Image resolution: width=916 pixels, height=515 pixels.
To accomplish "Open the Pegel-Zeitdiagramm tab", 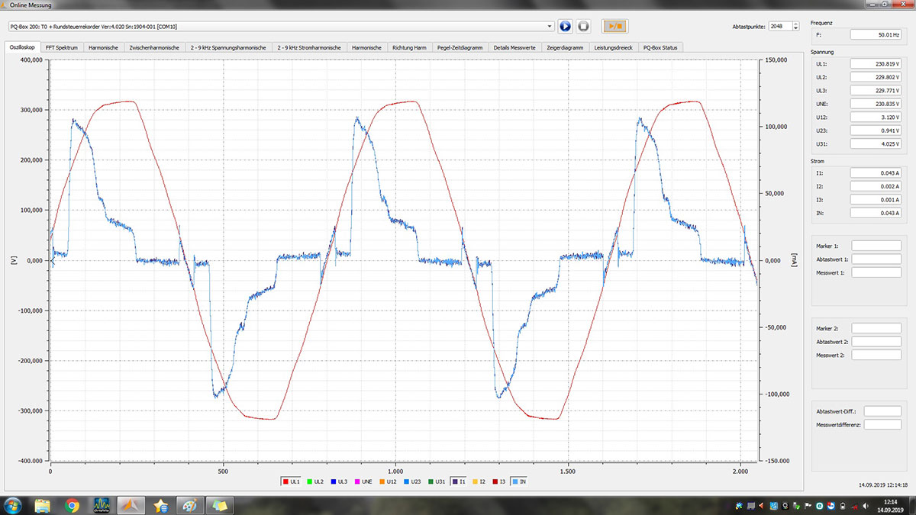I will tap(460, 47).
